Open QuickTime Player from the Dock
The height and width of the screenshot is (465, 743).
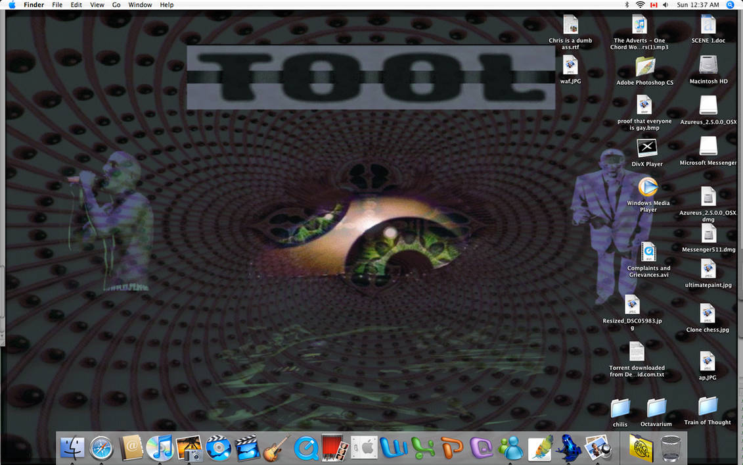coord(306,448)
